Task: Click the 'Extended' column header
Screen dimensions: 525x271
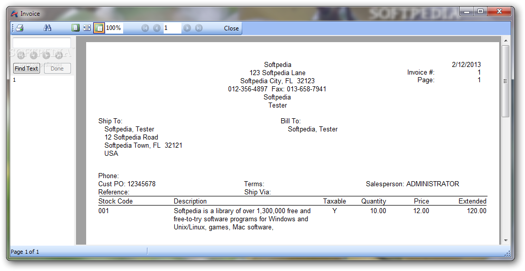Action: click(472, 201)
